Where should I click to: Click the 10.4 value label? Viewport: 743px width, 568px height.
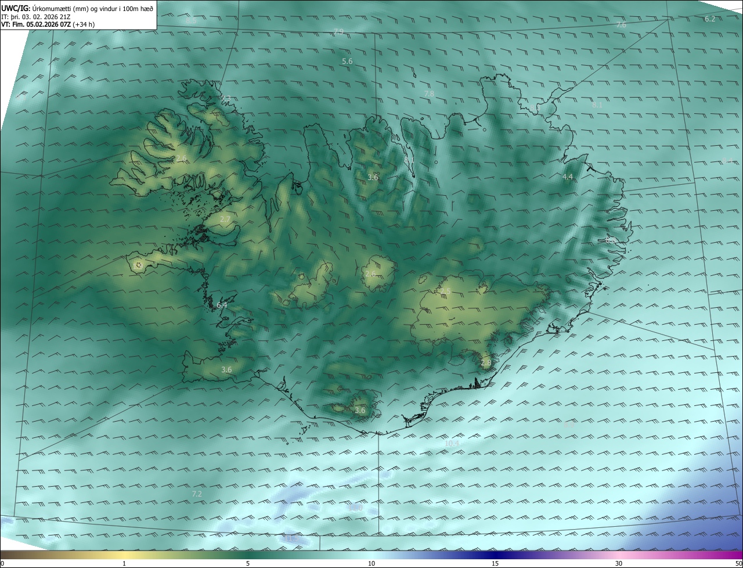[452, 443]
